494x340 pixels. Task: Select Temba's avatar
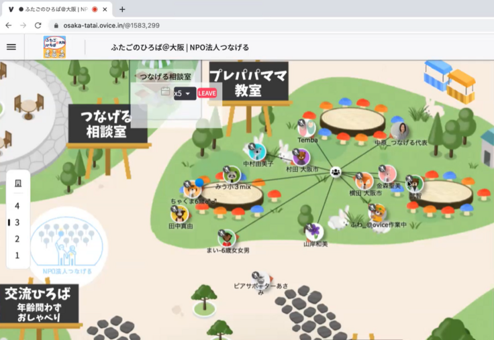[307, 128]
